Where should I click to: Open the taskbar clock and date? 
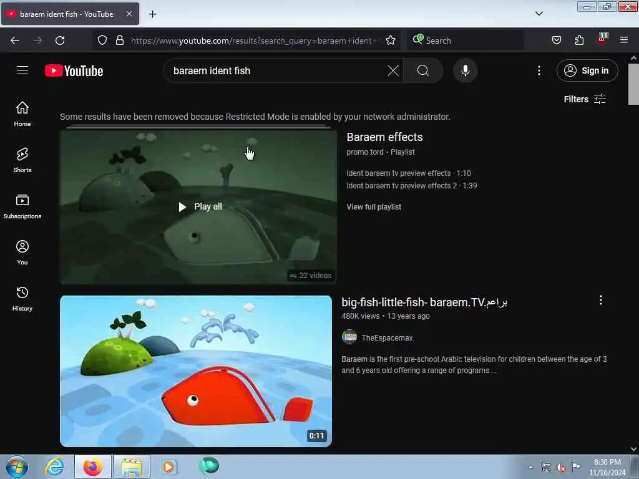[x=607, y=467]
